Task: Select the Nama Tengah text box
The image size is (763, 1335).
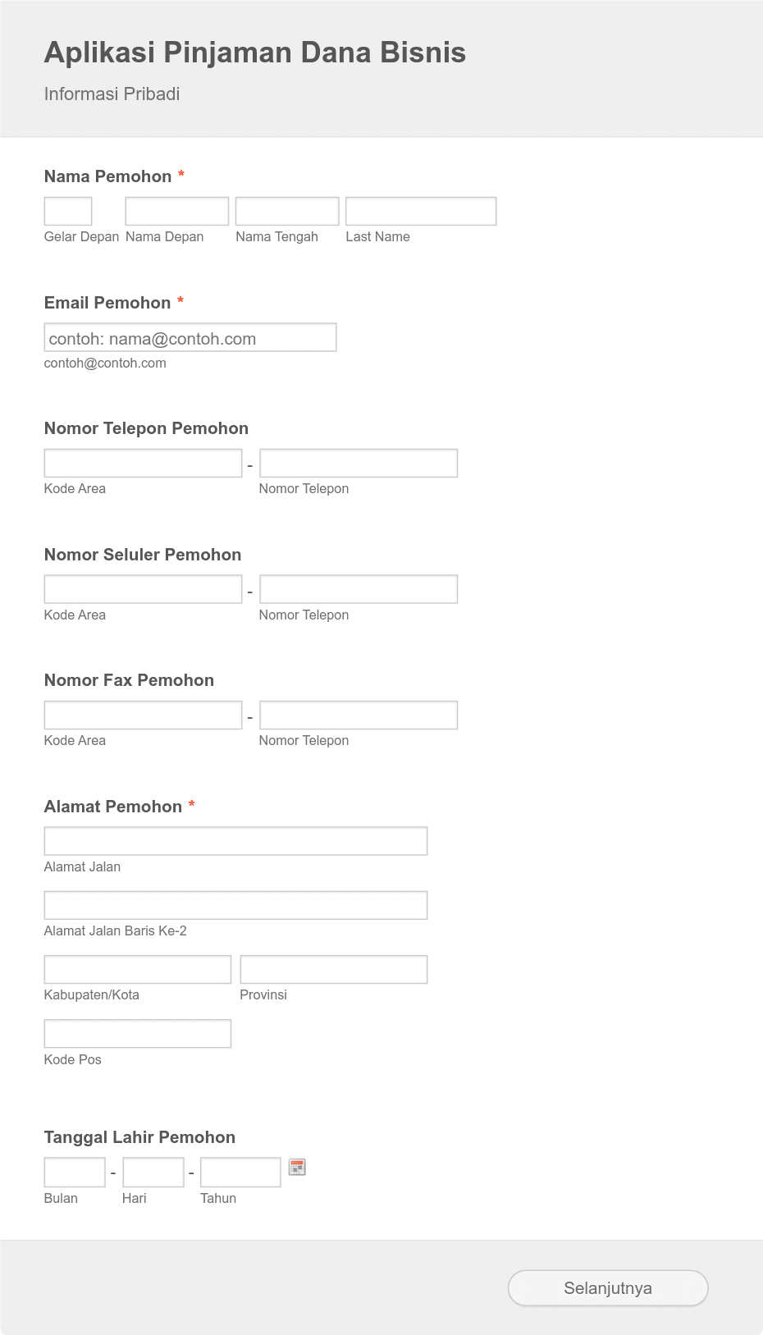Action: [286, 210]
